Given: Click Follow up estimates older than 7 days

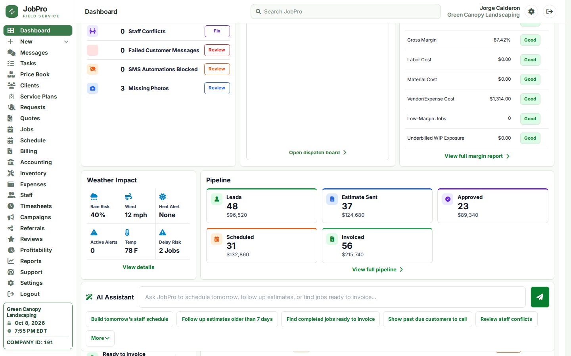Looking at the screenshot, I should [x=227, y=319].
